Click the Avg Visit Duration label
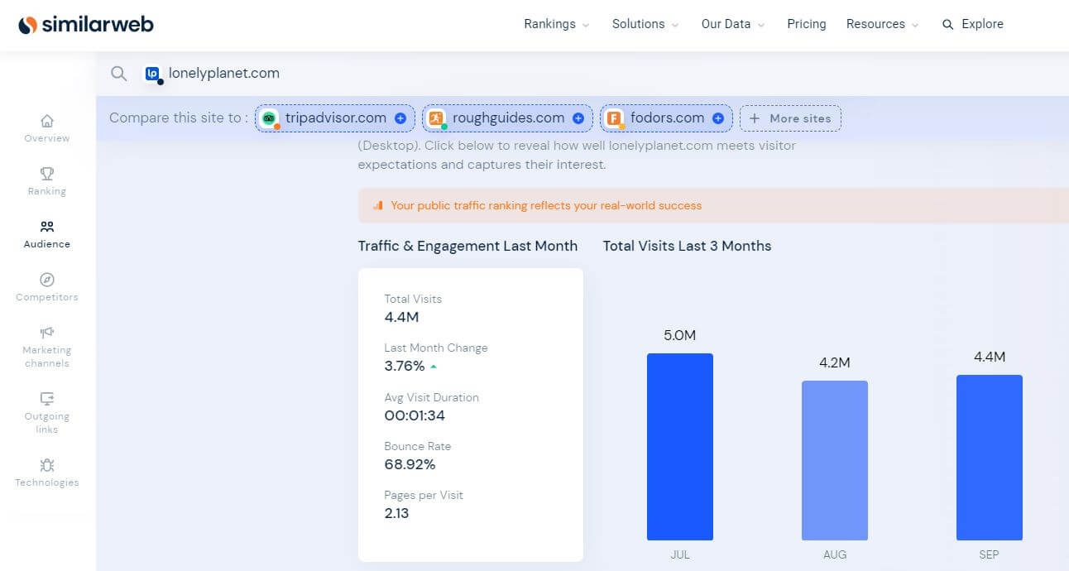This screenshot has width=1069, height=571. pyautogui.click(x=432, y=397)
